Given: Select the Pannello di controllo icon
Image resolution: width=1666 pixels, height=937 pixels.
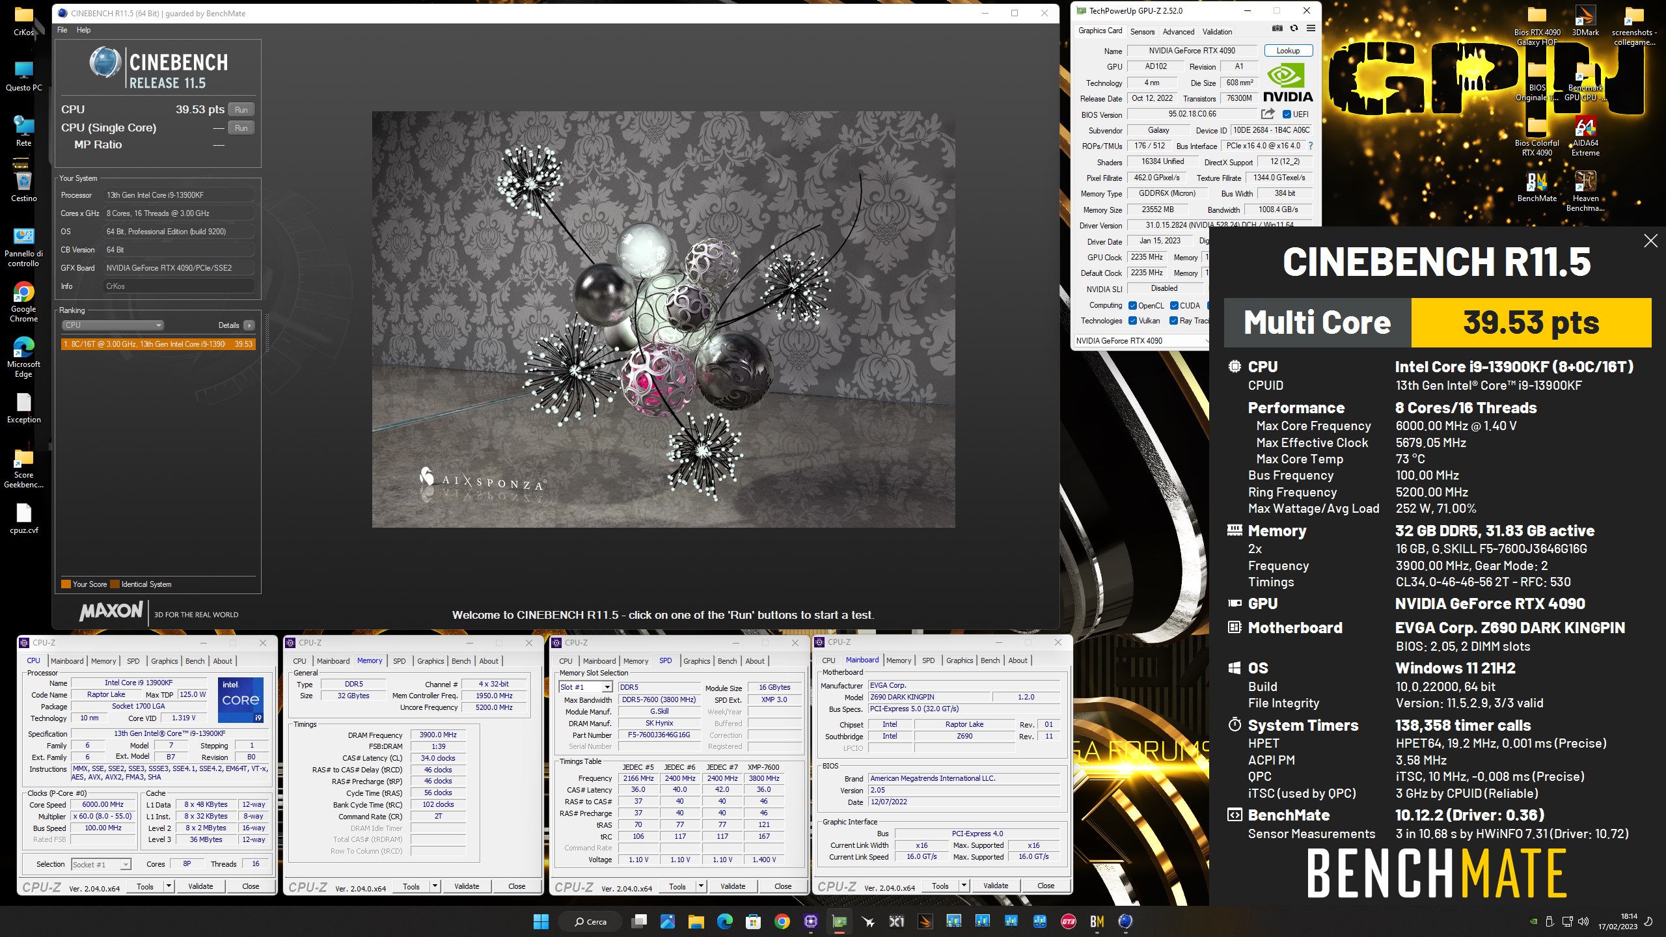Looking at the screenshot, I should 23,247.
